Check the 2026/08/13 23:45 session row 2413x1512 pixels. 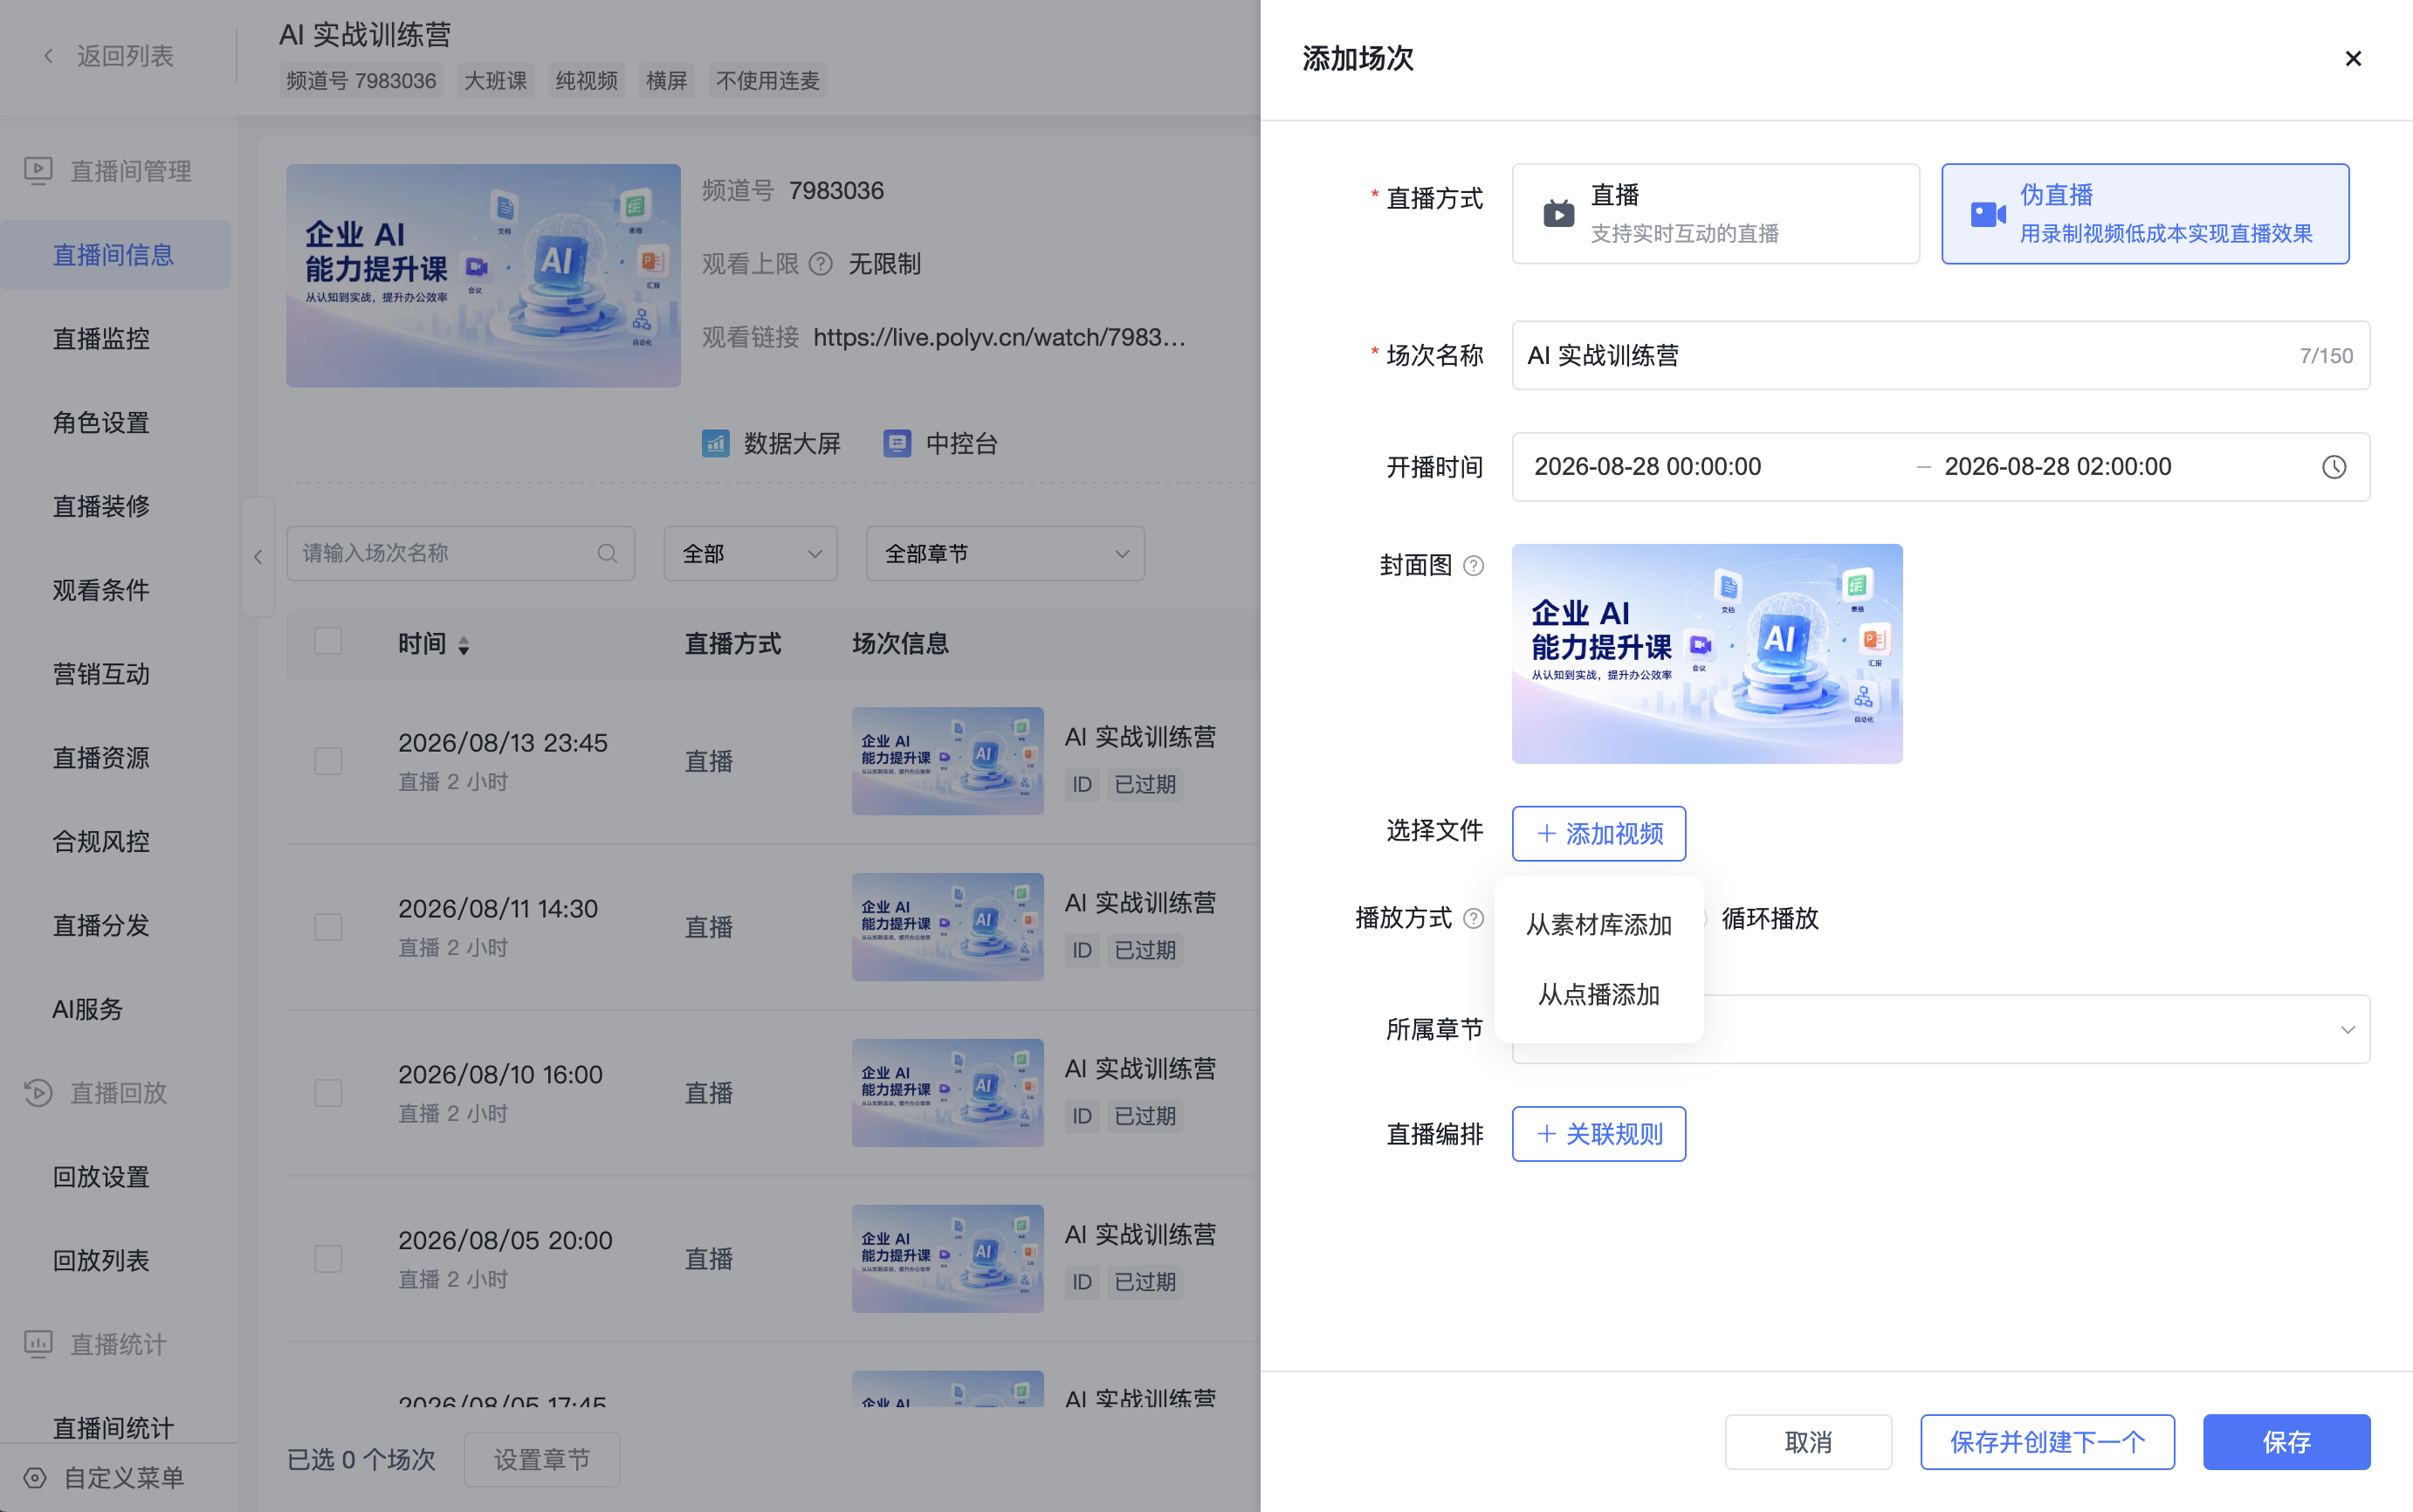328,761
